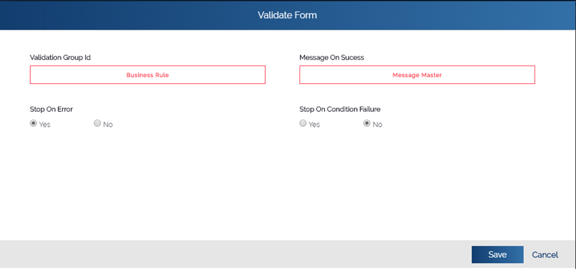Open the Message Master selector field
The width and height of the screenshot is (576, 269).
click(x=417, y=75)
